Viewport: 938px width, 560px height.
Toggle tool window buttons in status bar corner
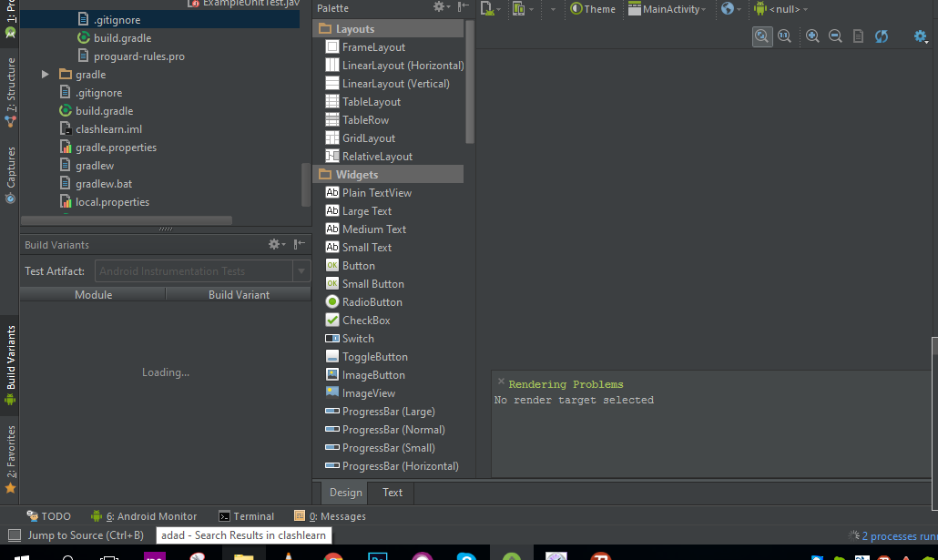(14, 535)
